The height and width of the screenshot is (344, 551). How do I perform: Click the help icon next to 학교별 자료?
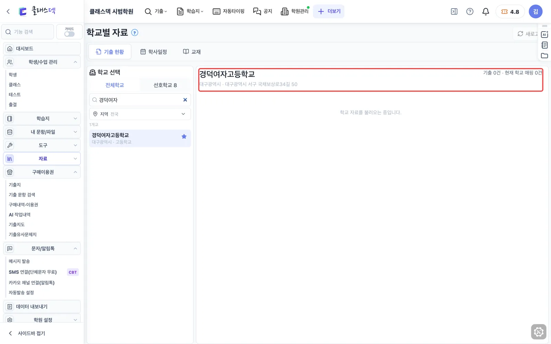(x=135, y=33)
